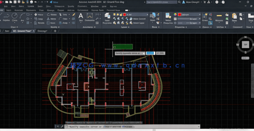Expand the Properties panel flyout
The width and height of the screenshot is (254, 131).
pos(181,27)
